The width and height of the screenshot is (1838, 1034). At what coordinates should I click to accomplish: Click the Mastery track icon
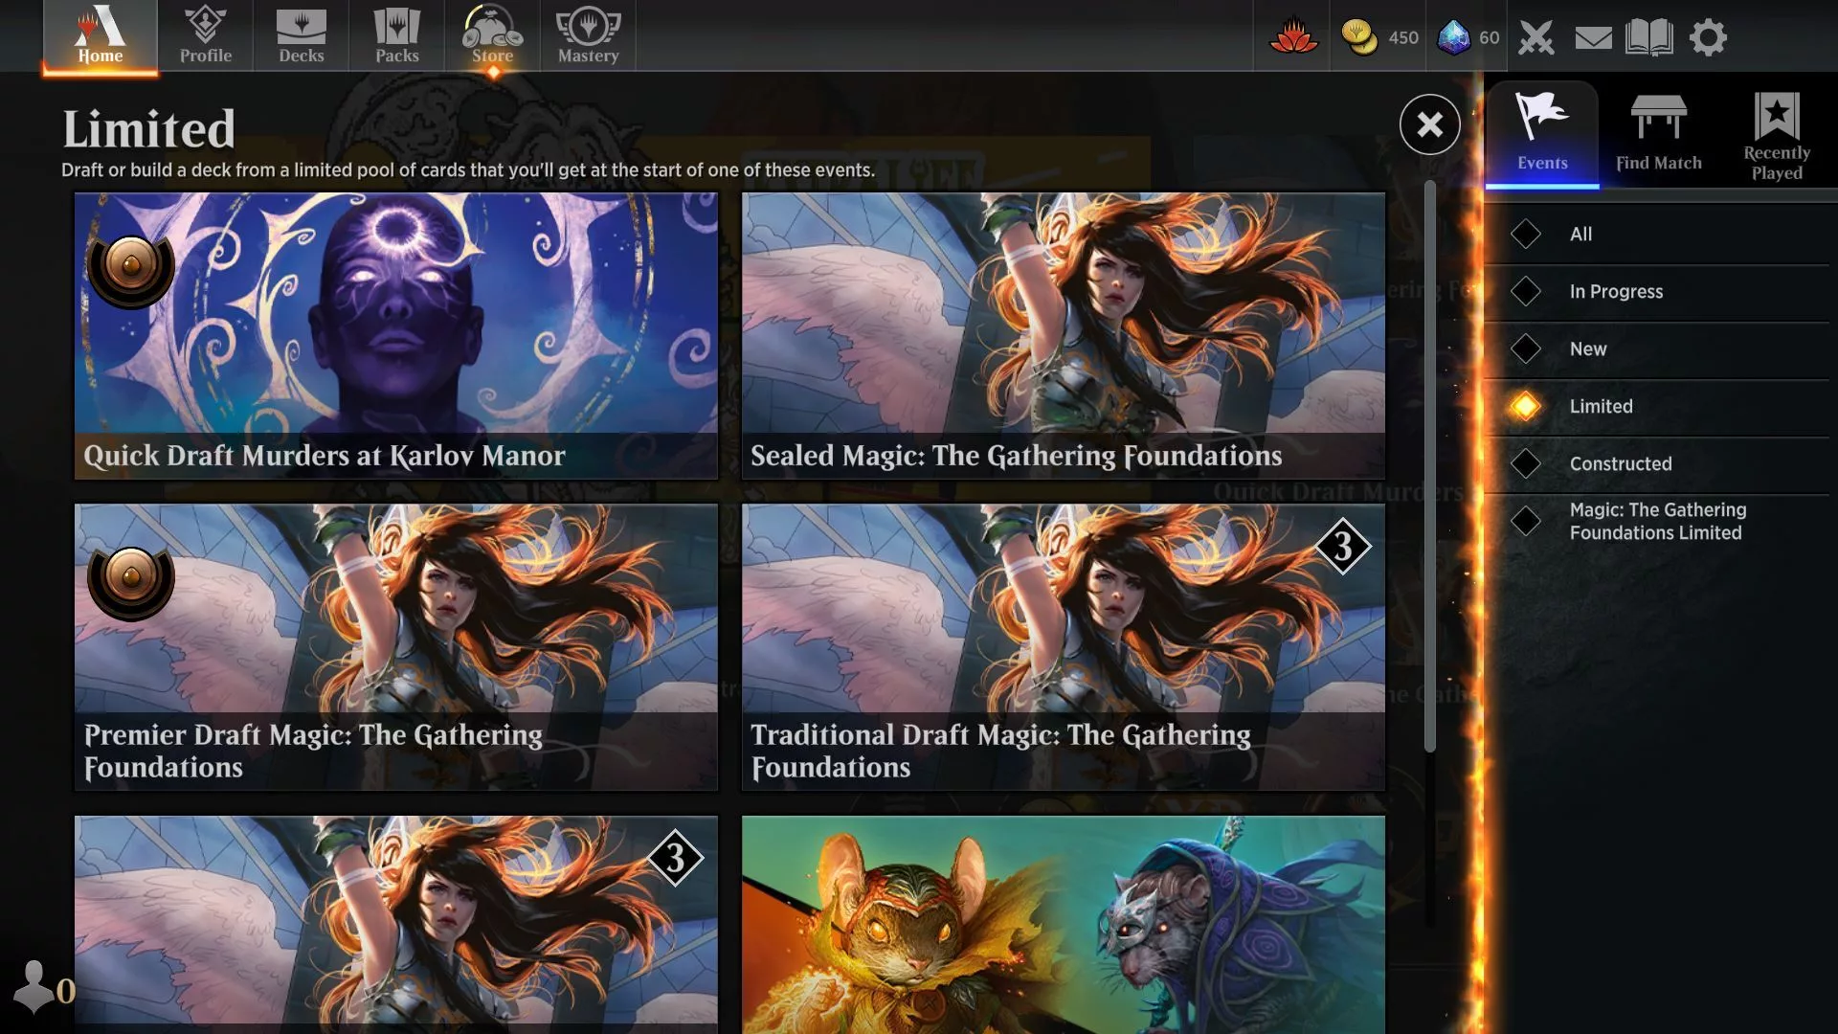587,34
